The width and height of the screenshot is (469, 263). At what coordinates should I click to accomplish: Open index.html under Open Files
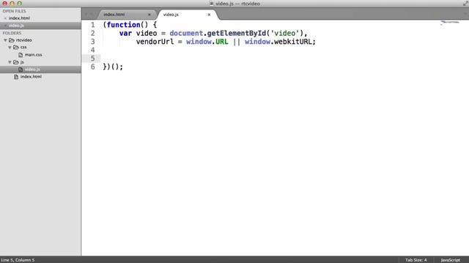click(x=19, y=18)
